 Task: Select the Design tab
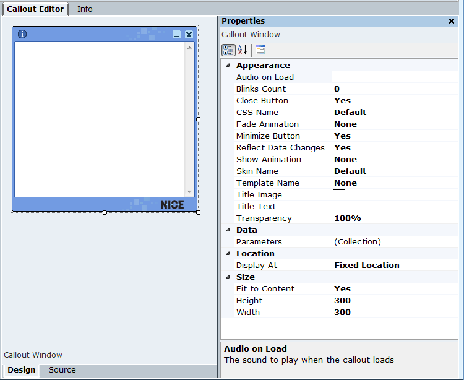tap(22, 370)
